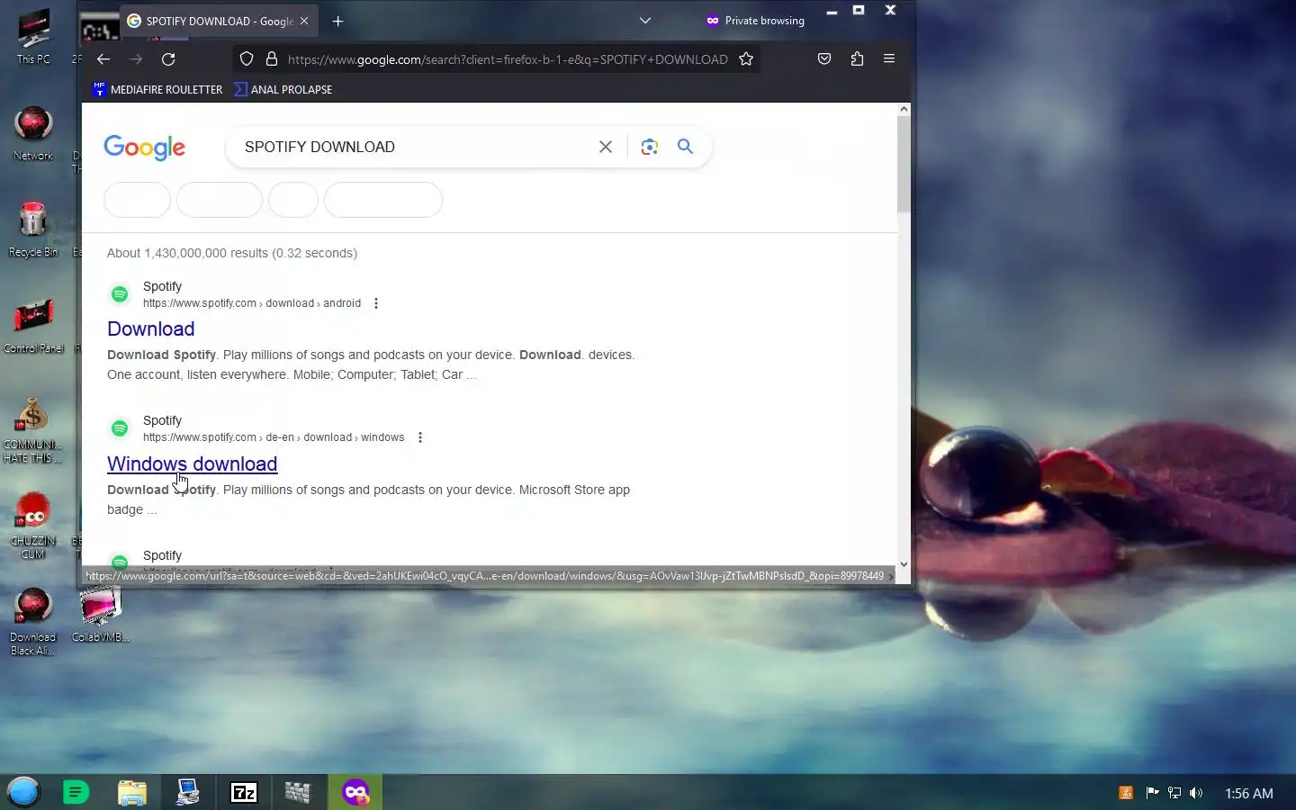Open the Save to Pocket icon
This screenshot has width=1296, height=810.
pos(824,59)
